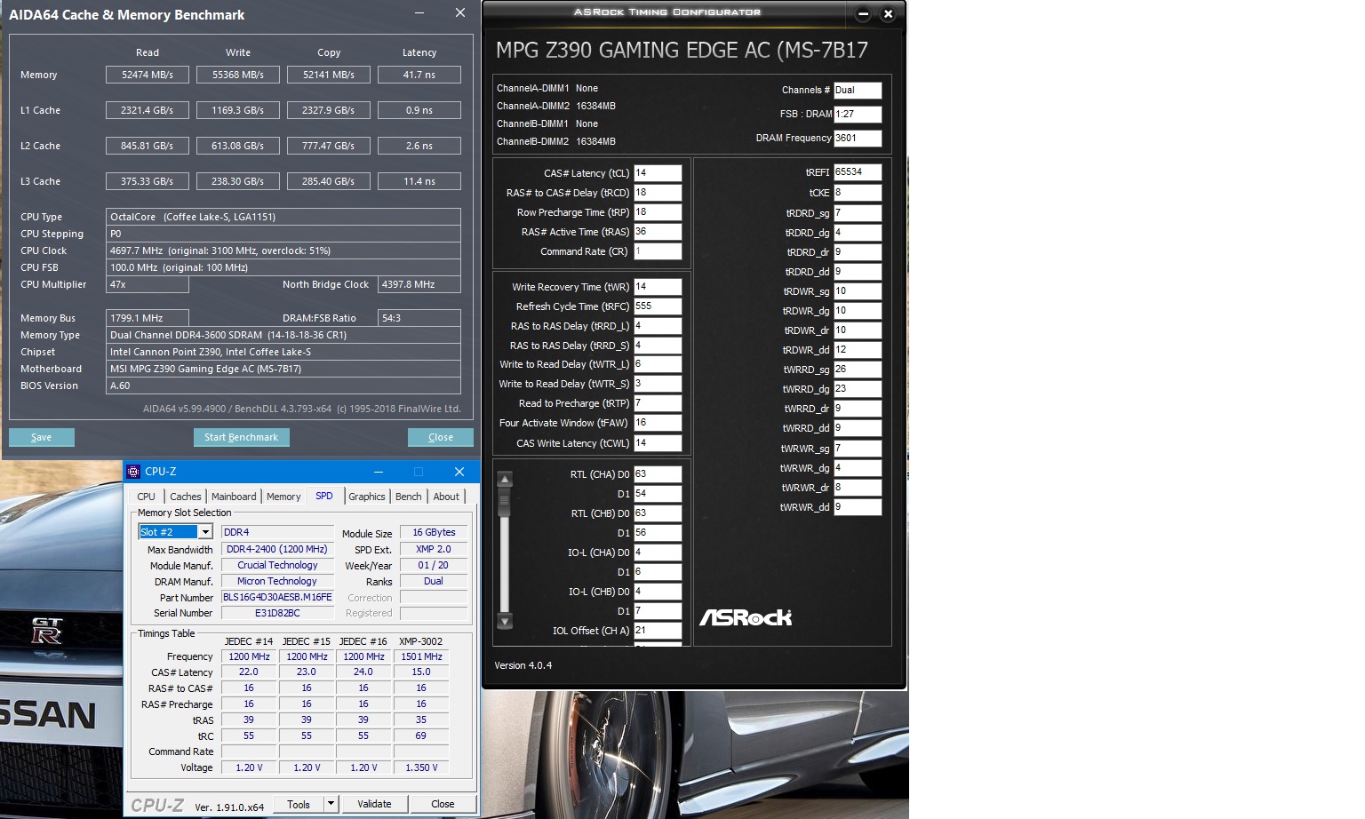This screenshot has height=819, width=1365.
Task: Click the tWRRD_sg field showing 26
Action: pyautogui.click(x=858, y=370)
